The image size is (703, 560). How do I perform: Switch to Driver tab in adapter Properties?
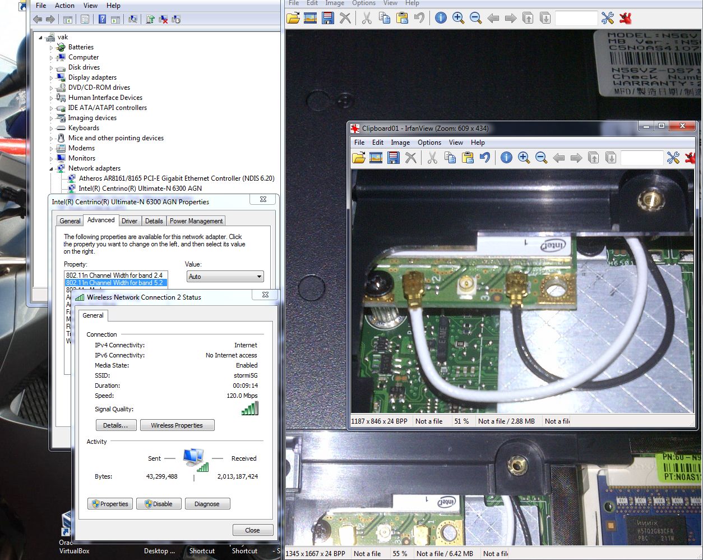click(x=129, y=221)
